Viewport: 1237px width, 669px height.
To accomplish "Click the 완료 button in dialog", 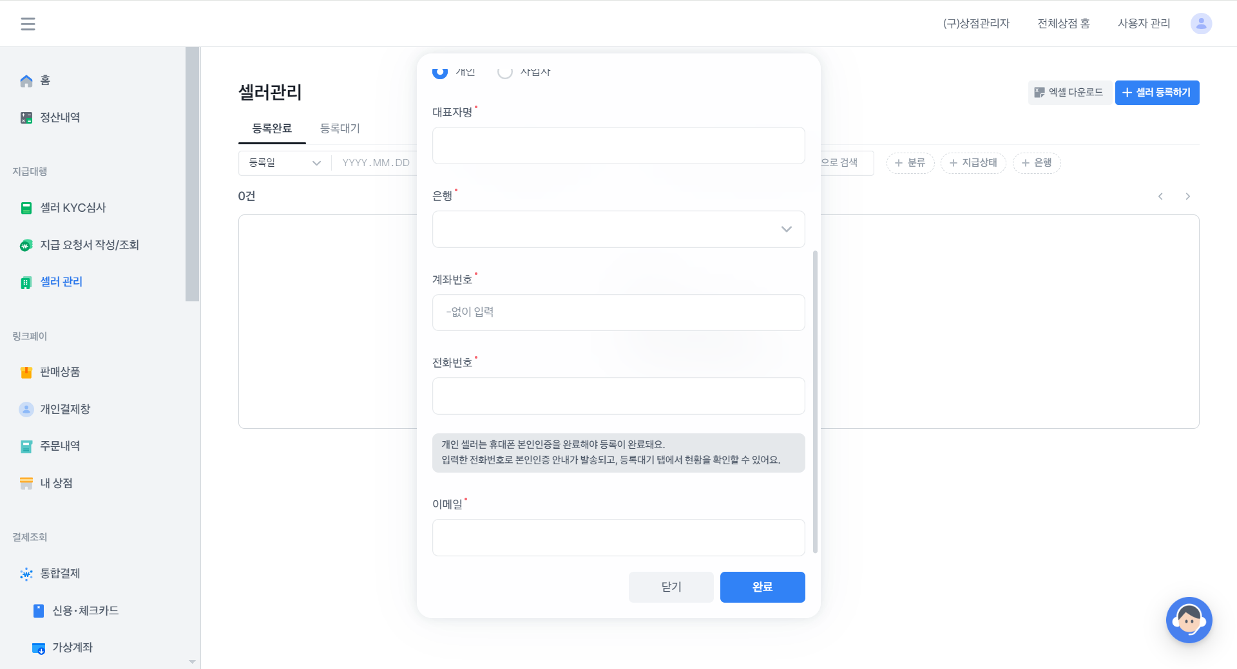I will (x=762, y=587).
